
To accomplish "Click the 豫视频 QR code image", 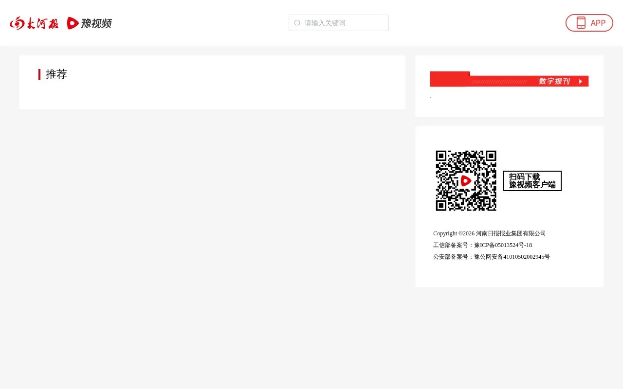I will (x=466, y=181).
